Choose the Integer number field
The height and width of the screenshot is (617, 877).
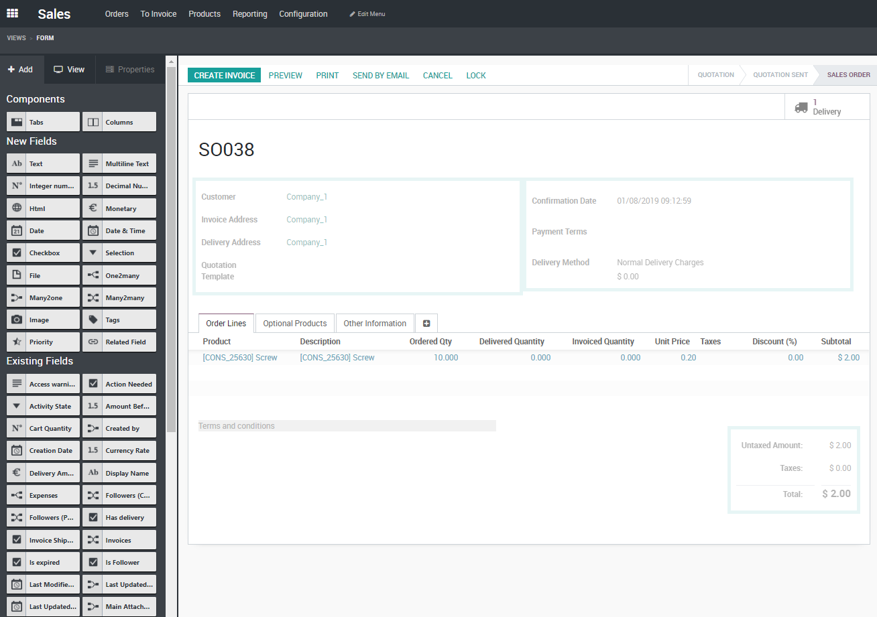(43, 186)
